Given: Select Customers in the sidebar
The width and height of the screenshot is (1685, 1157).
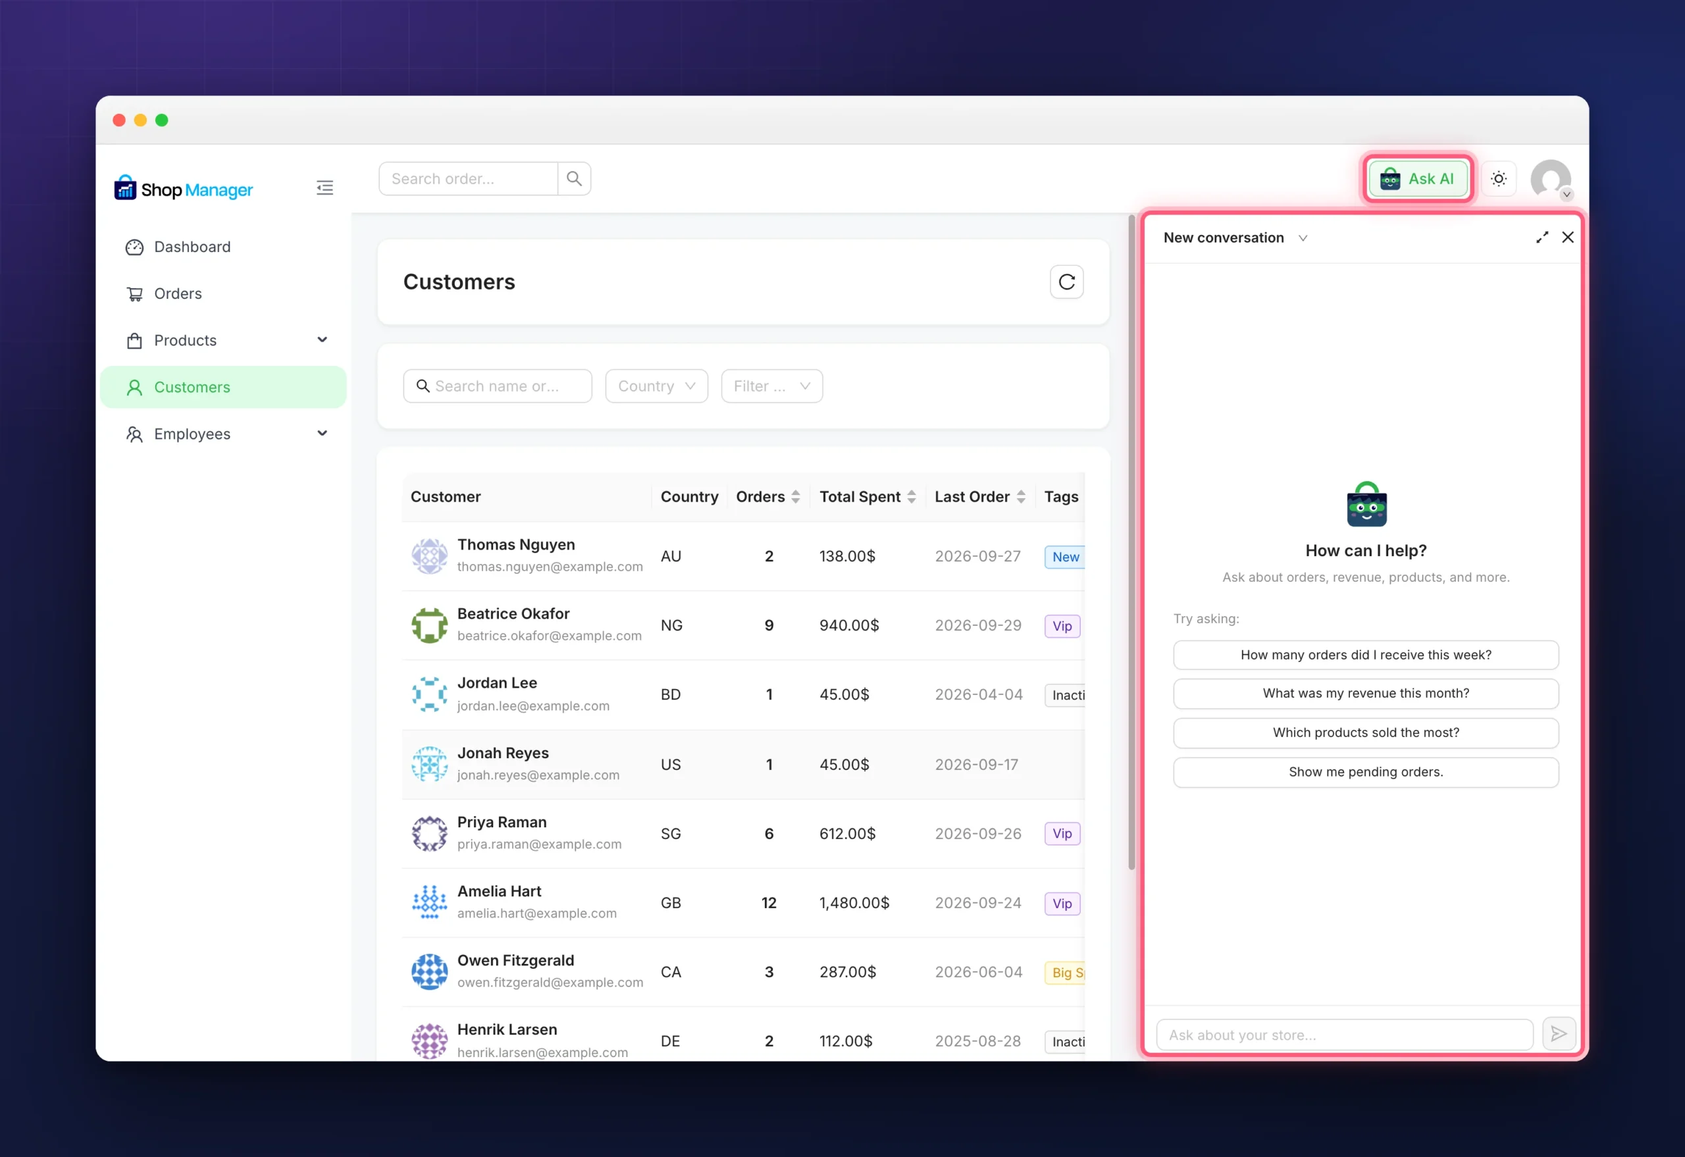Looking at the screenshot, I should [223, 387].
